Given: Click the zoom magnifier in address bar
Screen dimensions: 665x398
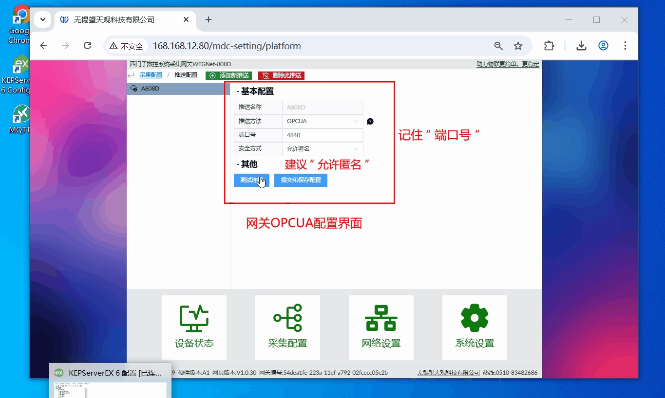Looking at the screenshot, I should coord(498,46).
